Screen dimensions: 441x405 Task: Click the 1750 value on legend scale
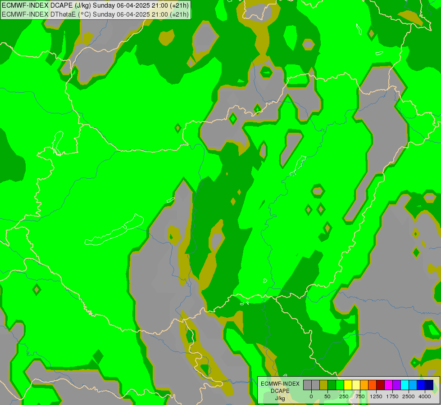(392, 396)
